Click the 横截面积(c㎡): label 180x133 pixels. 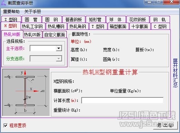pos(68,91)
